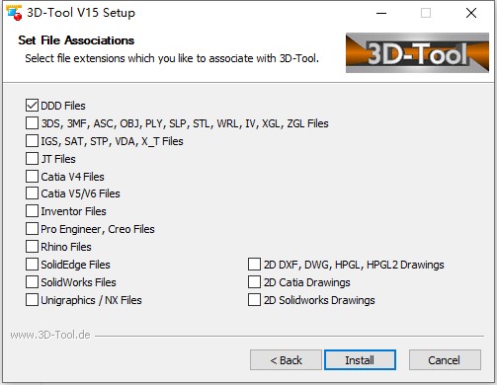Tick 2D Solidworks Drawings checkbox
497x385 pixels.
[x=254, y=300]
